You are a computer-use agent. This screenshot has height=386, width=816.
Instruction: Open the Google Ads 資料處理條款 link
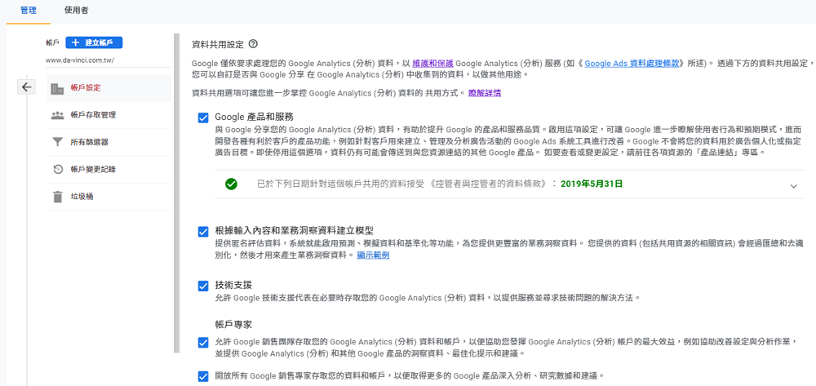point(632,64)
